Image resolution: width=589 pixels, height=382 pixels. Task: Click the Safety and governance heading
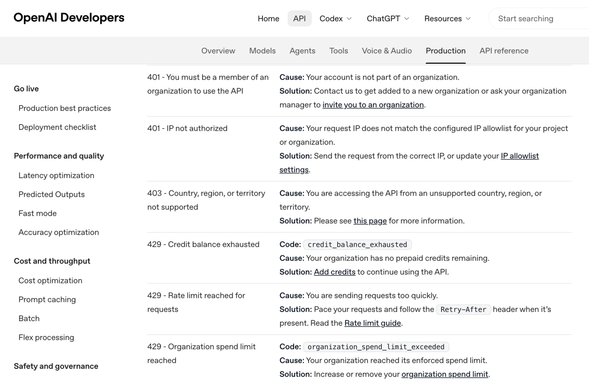coord(56,366)
